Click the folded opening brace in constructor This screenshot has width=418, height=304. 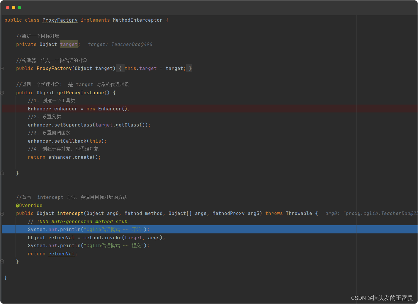point(120,69)
